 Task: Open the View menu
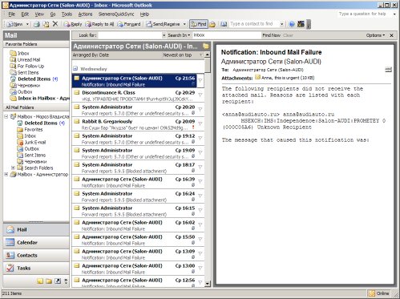coord(39,14)
